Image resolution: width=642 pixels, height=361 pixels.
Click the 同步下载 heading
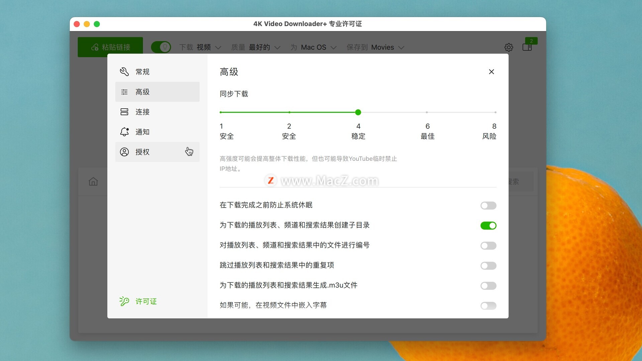coord(234,94)
